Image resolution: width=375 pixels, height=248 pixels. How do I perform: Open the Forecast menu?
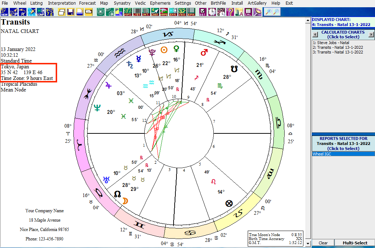(x=87, y=3)
